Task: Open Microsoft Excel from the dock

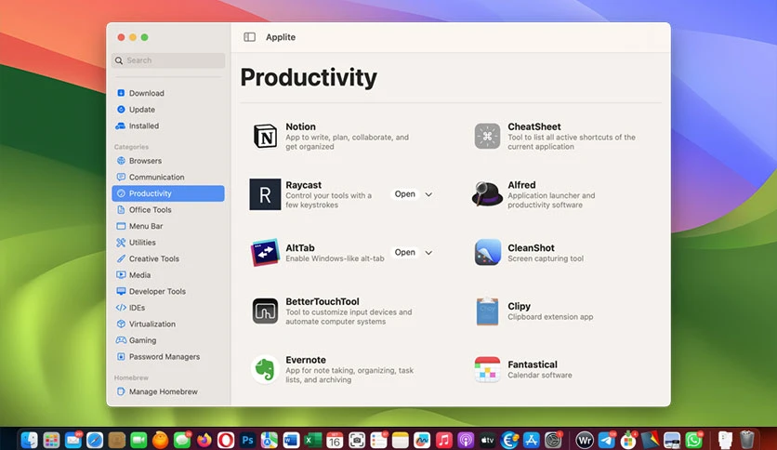Action: 312,440
